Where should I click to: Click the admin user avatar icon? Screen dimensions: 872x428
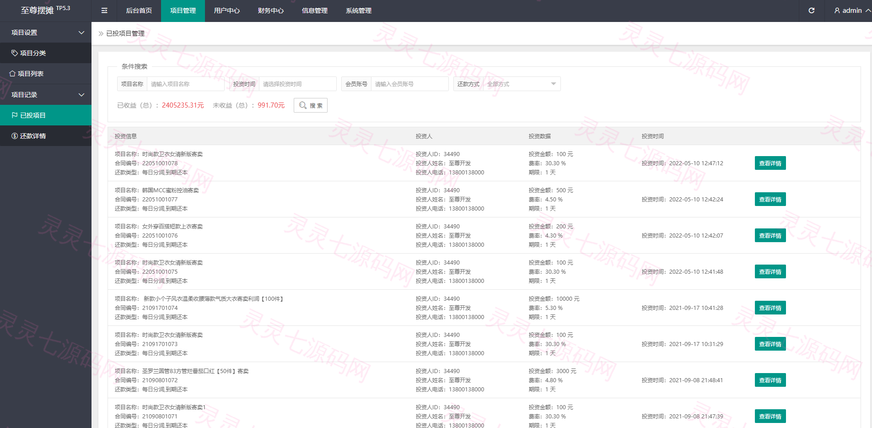pyautogui.click(x=837, y=11)
